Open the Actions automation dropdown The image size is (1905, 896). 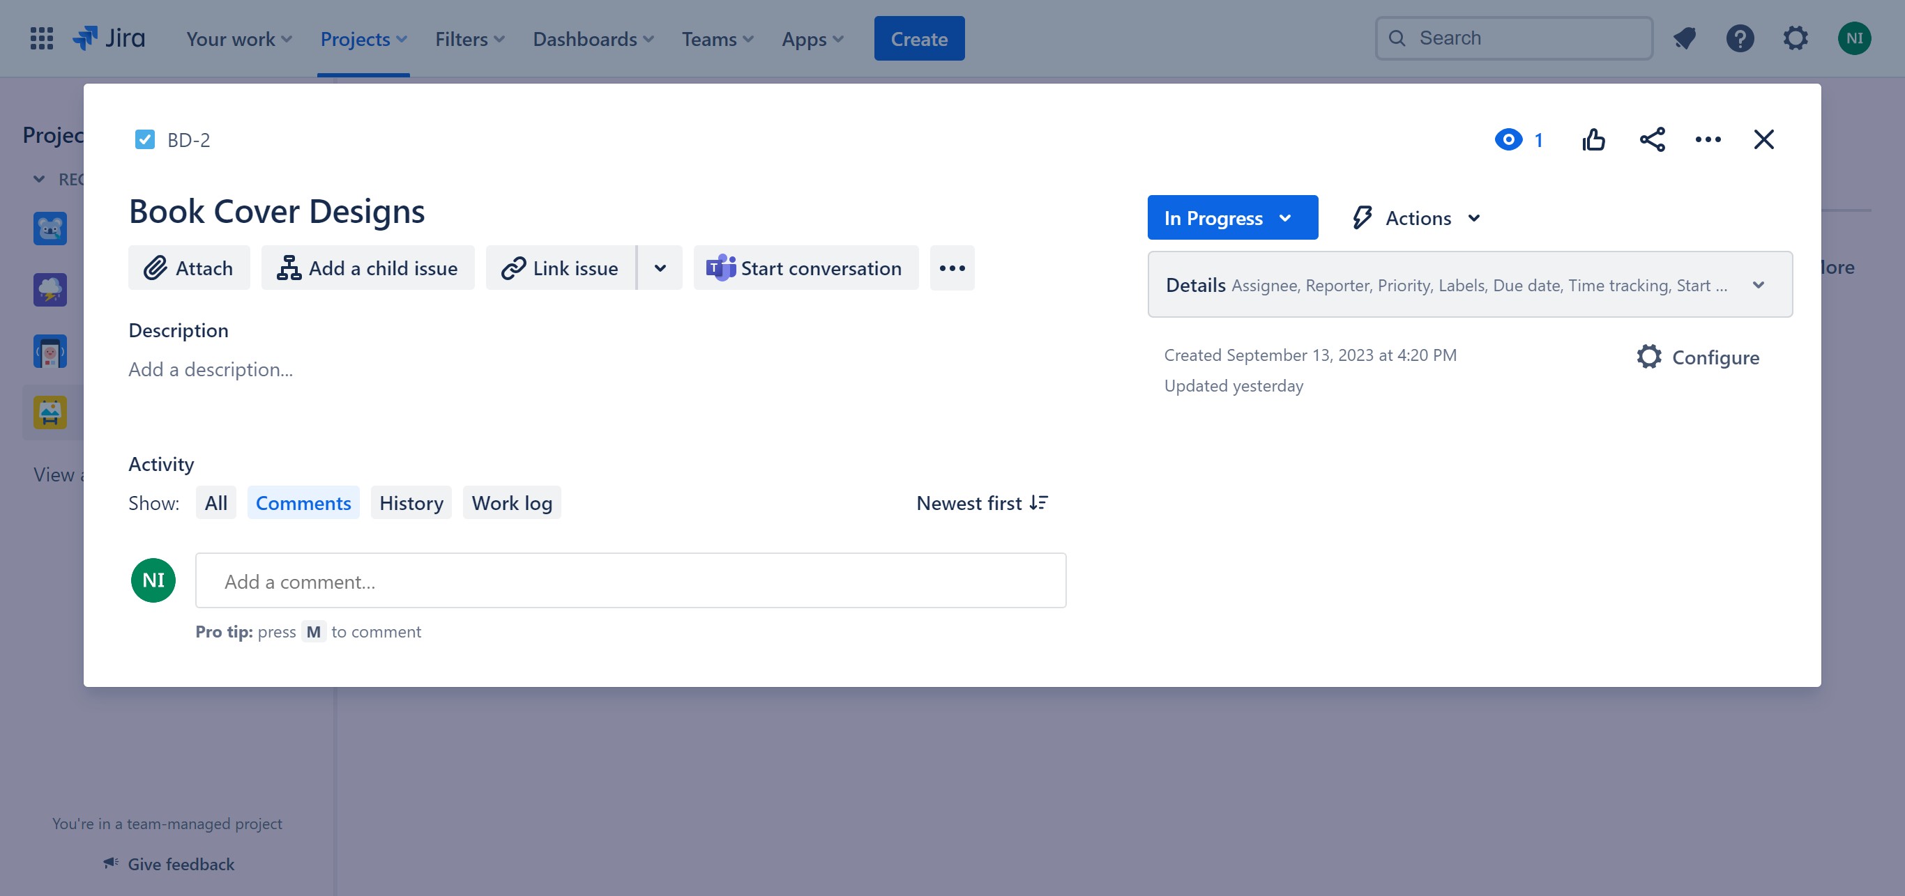pyautogui.click(x=1416, y=218)
